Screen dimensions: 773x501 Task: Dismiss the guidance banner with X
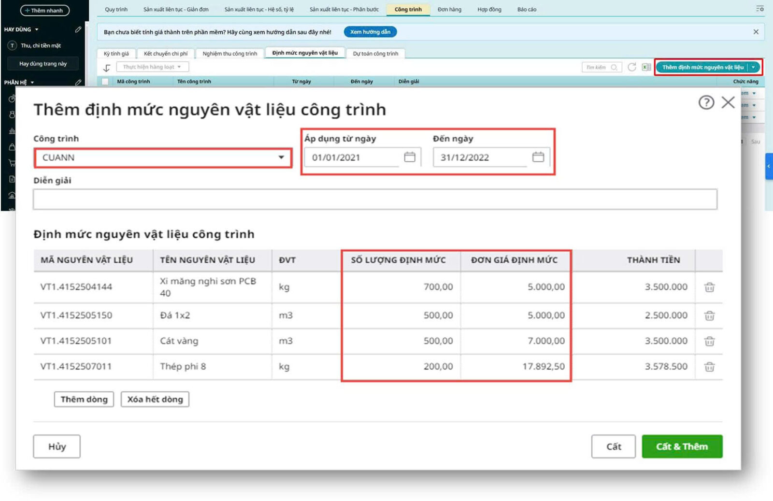tap(756, 32)
